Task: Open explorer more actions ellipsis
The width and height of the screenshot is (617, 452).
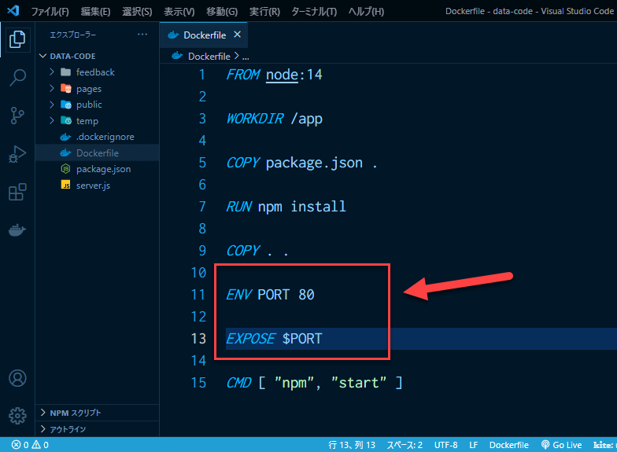Action: (142, 35)
